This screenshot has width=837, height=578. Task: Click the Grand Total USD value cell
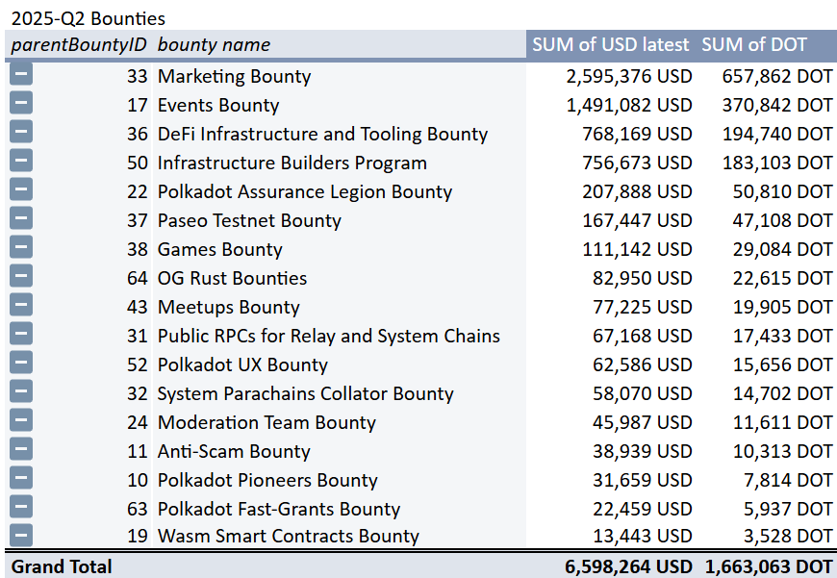click(x=627, y=566)
